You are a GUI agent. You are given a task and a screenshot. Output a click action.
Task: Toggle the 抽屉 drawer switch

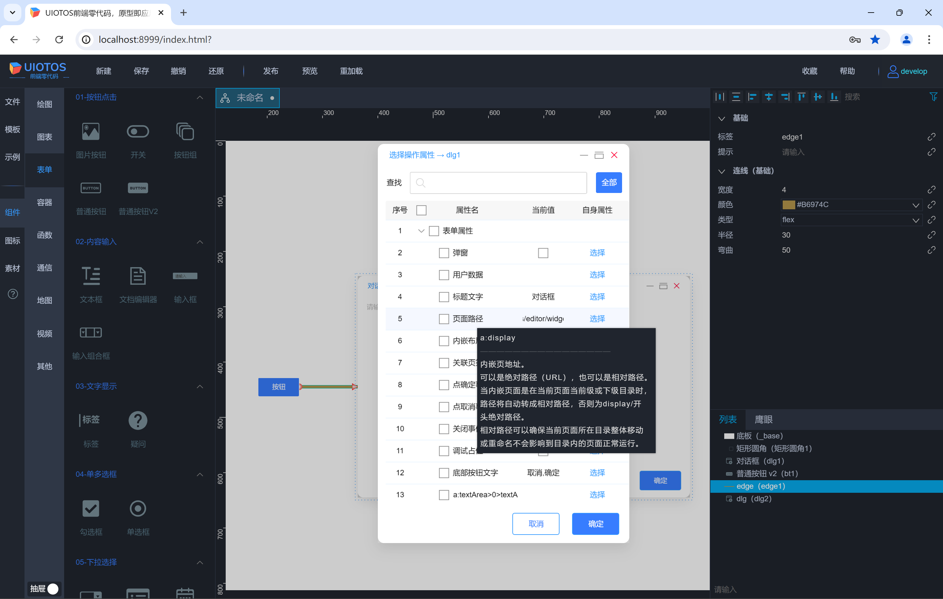52,589
